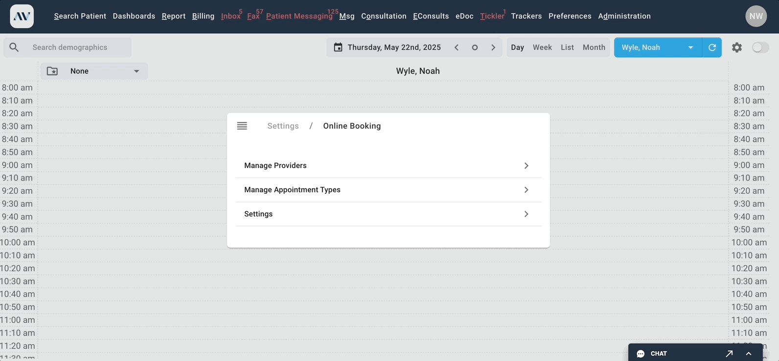This screenshot has width=779, height=361.
Task: Switch to List view
Action: (x=567, y=47)
